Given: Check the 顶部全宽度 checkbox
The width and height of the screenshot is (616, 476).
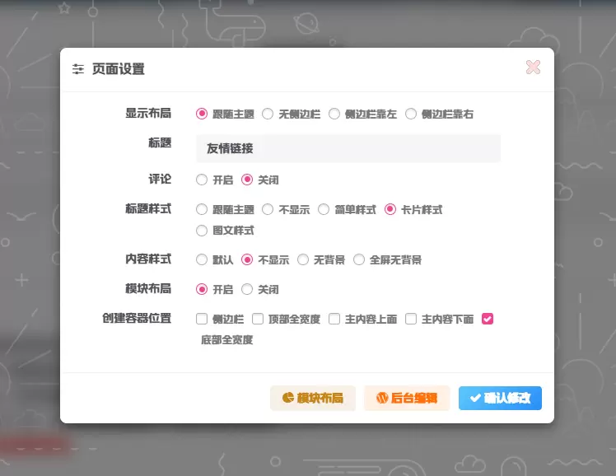Looking at the screenshot, I should click(257, 319).
